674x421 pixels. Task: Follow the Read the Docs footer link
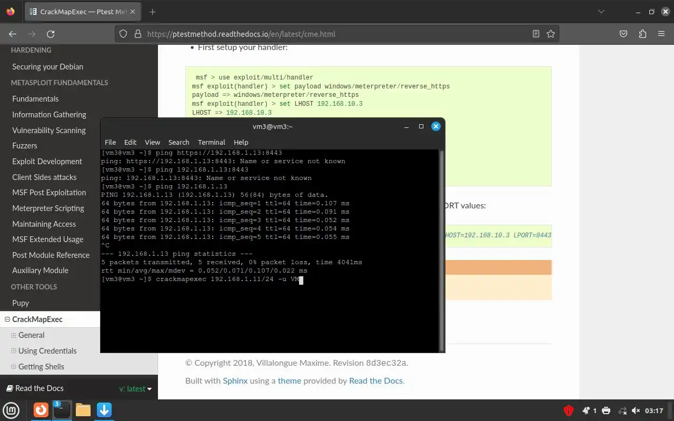click(x=376, y=381)
